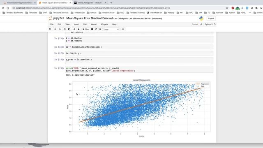Screen dimensions: 263x148
Task: Select cell 15 with X = df.MedInc
Action: [x=139, y=39]
